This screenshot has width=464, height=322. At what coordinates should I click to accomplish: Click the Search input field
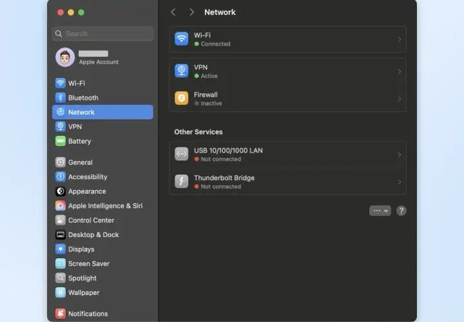pyautogui.click(x=103, y=33)
